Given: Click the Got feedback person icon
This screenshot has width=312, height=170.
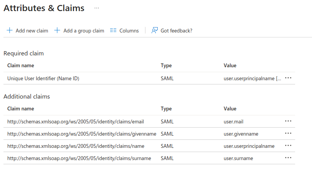Looking at the screenshot, I should [x=155, y=31].
